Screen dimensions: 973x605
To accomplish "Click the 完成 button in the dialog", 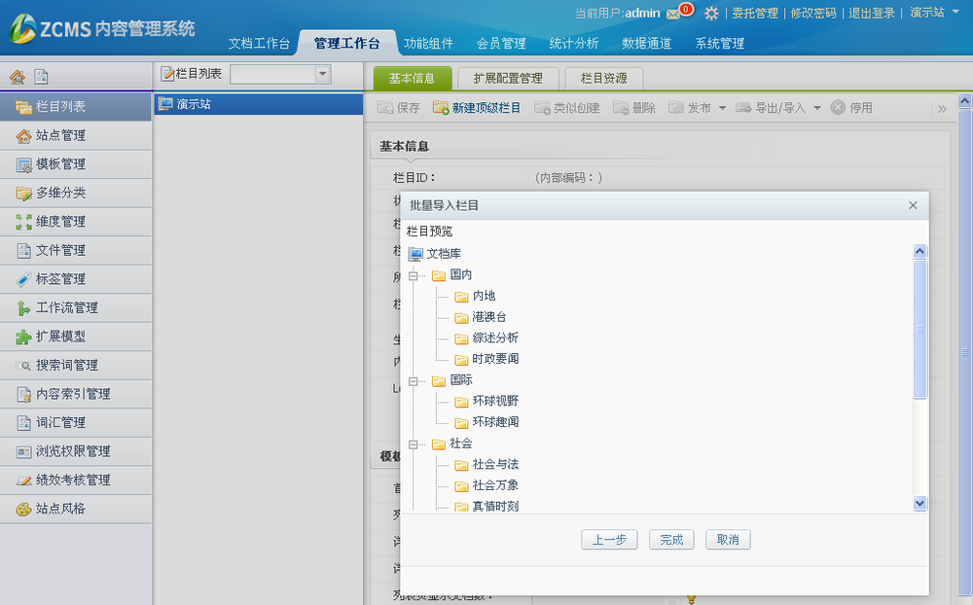I will pyautogui.click(x=671, y=539).
